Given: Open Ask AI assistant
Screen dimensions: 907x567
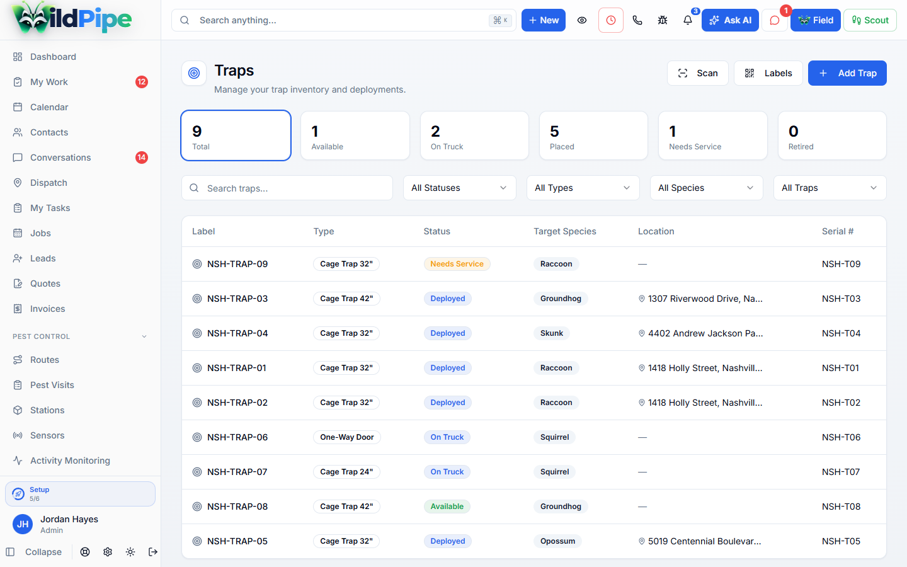Looking at the screenshot, I should click(730, 20).
